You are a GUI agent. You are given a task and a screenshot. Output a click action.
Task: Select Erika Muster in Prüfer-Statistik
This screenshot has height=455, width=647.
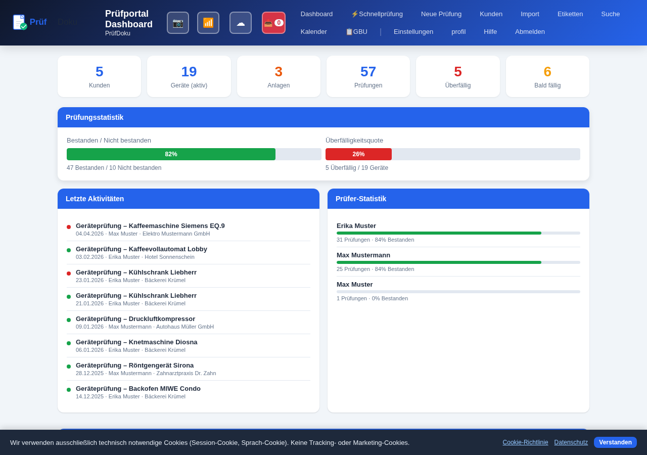(x=356, y=226)
